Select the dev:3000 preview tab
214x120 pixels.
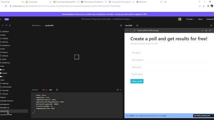129,25
